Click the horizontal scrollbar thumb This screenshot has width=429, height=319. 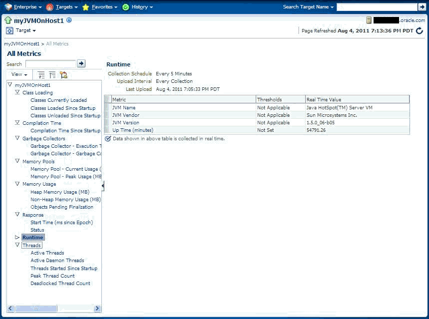point(36,309)
